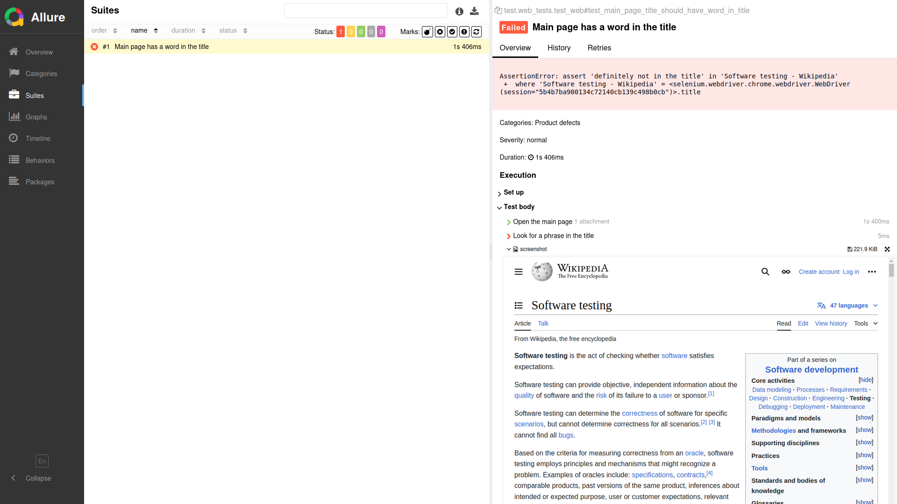Click the download report icon
Viewport: 897px width, 504px height.
point(475,11)
